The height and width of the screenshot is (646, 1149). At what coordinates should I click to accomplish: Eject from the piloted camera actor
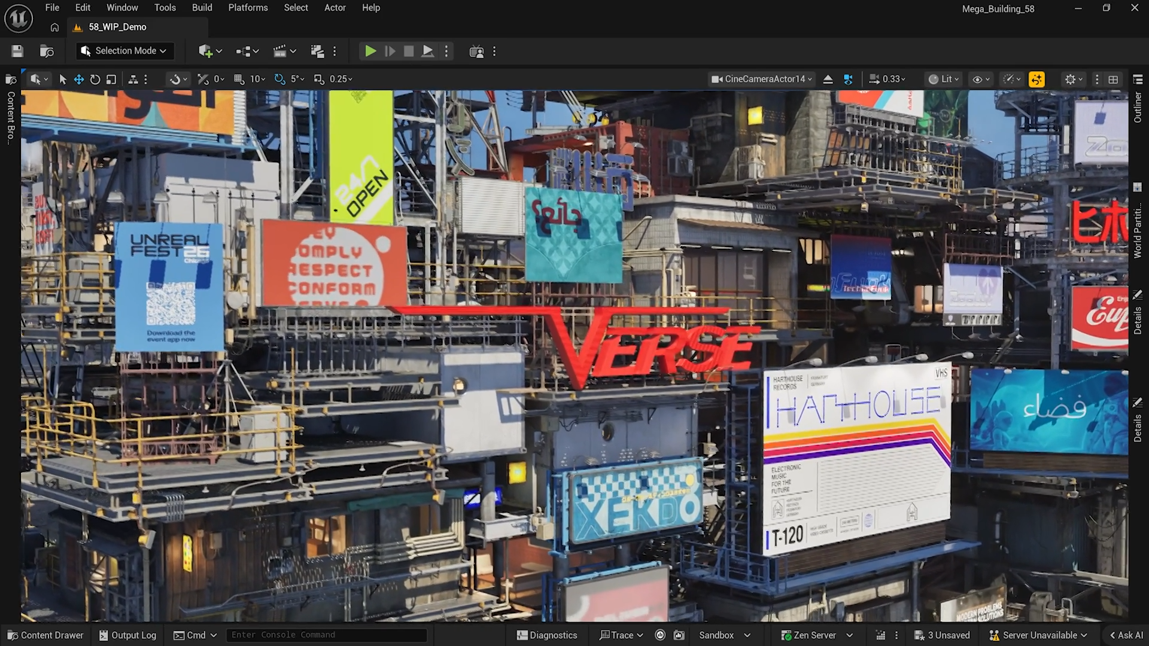[x=828, y=79]
